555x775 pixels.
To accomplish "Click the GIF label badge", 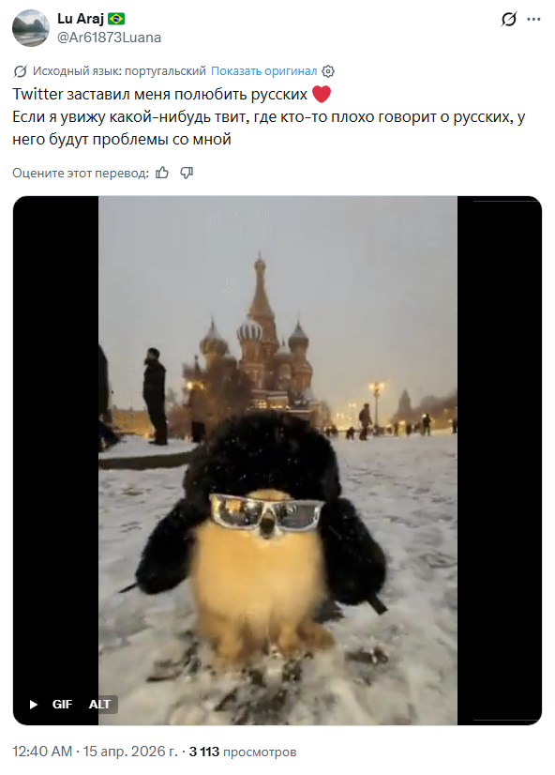I will click(x=62, y=705).
